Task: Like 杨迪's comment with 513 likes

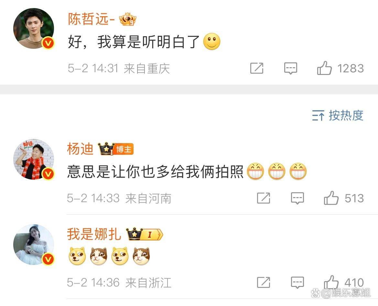Action: 331,198
